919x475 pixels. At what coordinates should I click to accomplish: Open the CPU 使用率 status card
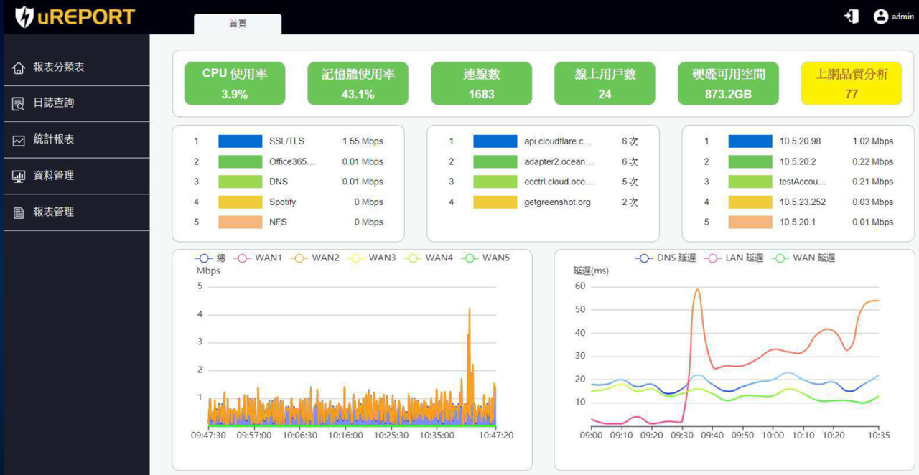tap(234, 84)
